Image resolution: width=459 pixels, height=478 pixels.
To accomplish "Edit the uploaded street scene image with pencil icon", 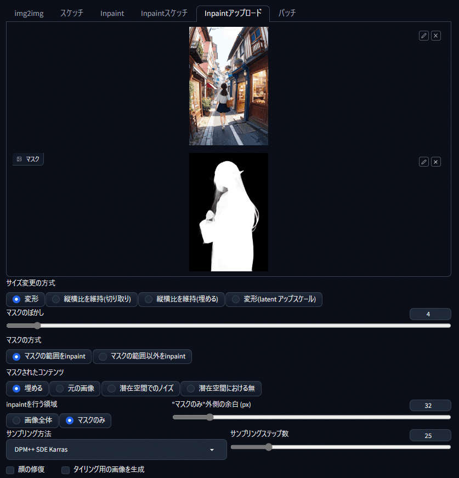I will click(423, 35).
